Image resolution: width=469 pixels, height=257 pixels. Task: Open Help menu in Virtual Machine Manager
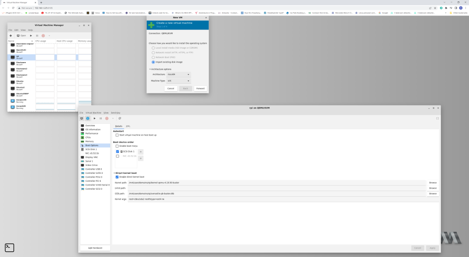(30, 30)
